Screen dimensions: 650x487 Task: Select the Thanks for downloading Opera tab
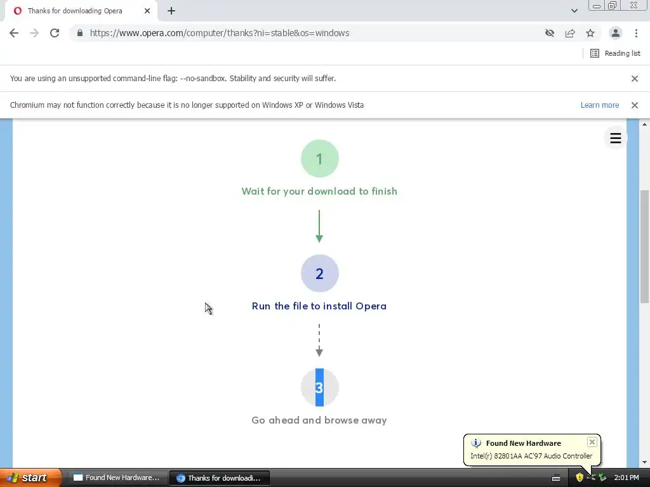pyautogui.click(x=81, y=11)
